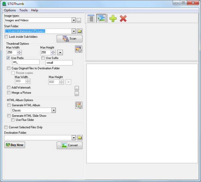Viewport: 201px width, 182px height.
Task: Open the Help menu
Action: (35, 10)
